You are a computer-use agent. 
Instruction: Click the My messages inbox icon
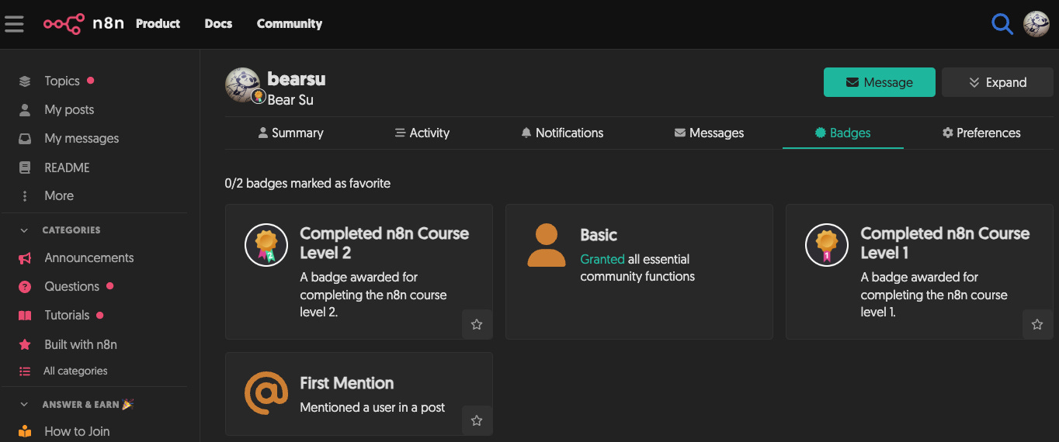pos(25,139)
